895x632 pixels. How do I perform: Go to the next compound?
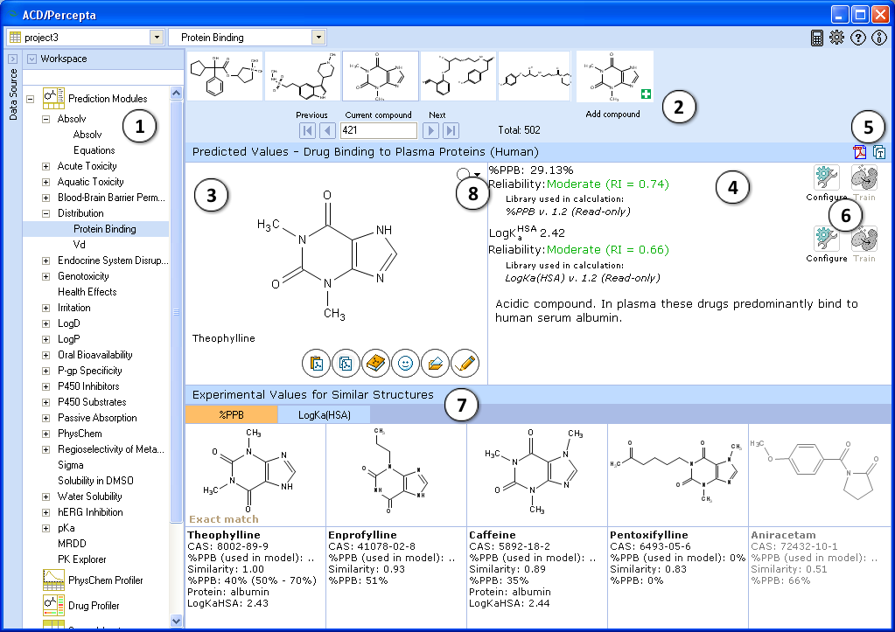click(431, 130)
